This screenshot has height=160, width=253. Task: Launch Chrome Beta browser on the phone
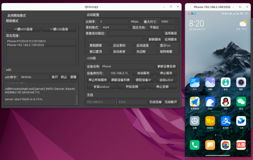[226, 145]
